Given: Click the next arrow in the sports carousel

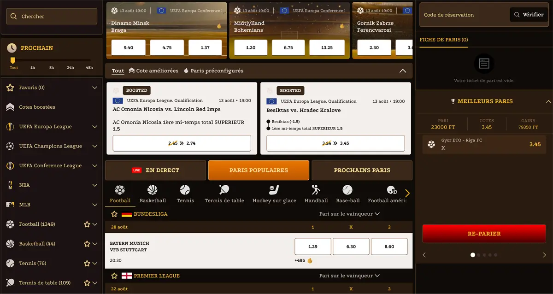Looking at the screenshot, I should coord(407,194).
